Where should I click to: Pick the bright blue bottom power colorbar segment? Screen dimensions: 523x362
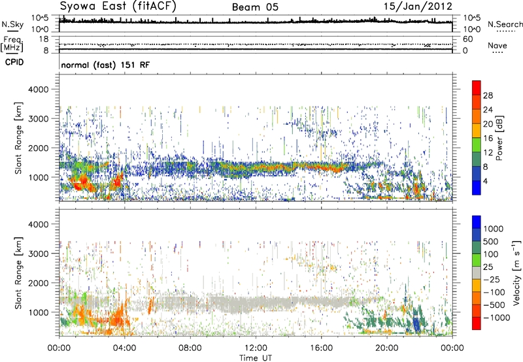click(477, 188)
